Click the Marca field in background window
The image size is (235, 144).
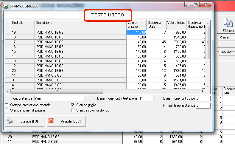pyautogui.click(x=227, y=44)
